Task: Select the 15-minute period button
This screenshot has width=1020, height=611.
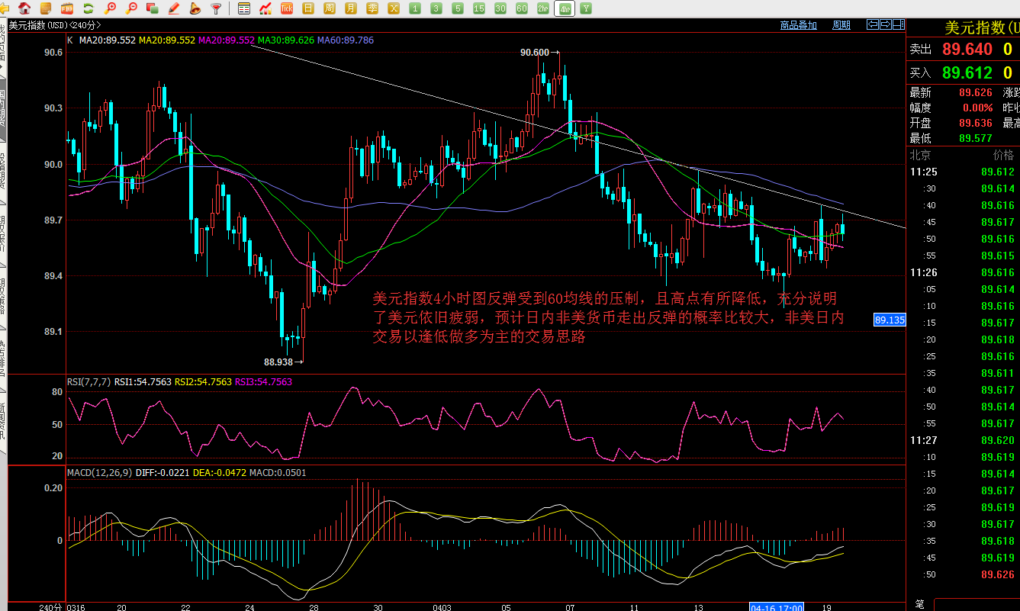Action: pyautogui.click(x=478, y=8)
